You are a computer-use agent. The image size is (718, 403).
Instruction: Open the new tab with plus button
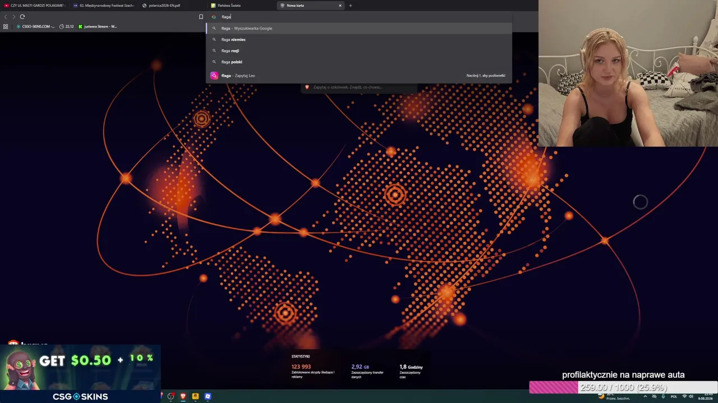[351, 6]
